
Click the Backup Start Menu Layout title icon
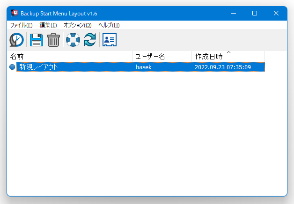click(15, 13)
